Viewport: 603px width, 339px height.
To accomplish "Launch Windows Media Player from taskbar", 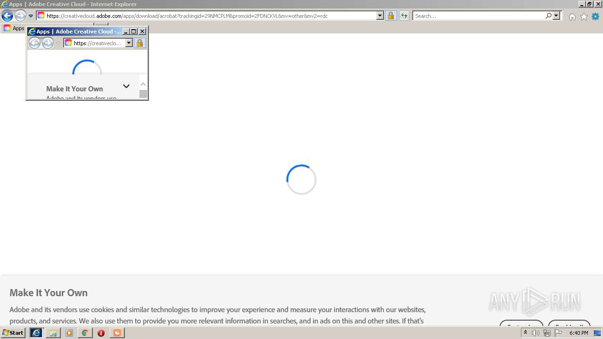I will click(69, 333).
